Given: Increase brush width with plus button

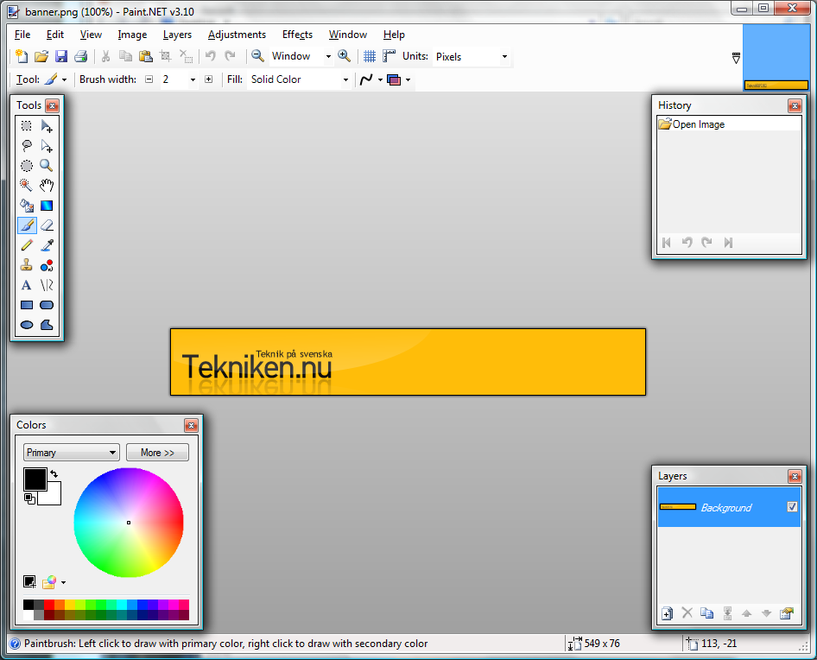Looking at the screenshot, I should pos(208,79).
